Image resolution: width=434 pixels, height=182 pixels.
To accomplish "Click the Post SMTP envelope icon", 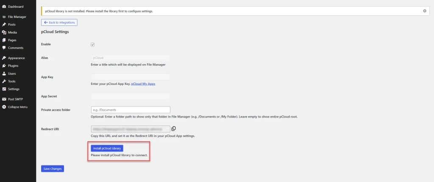I will click(4, 99).
